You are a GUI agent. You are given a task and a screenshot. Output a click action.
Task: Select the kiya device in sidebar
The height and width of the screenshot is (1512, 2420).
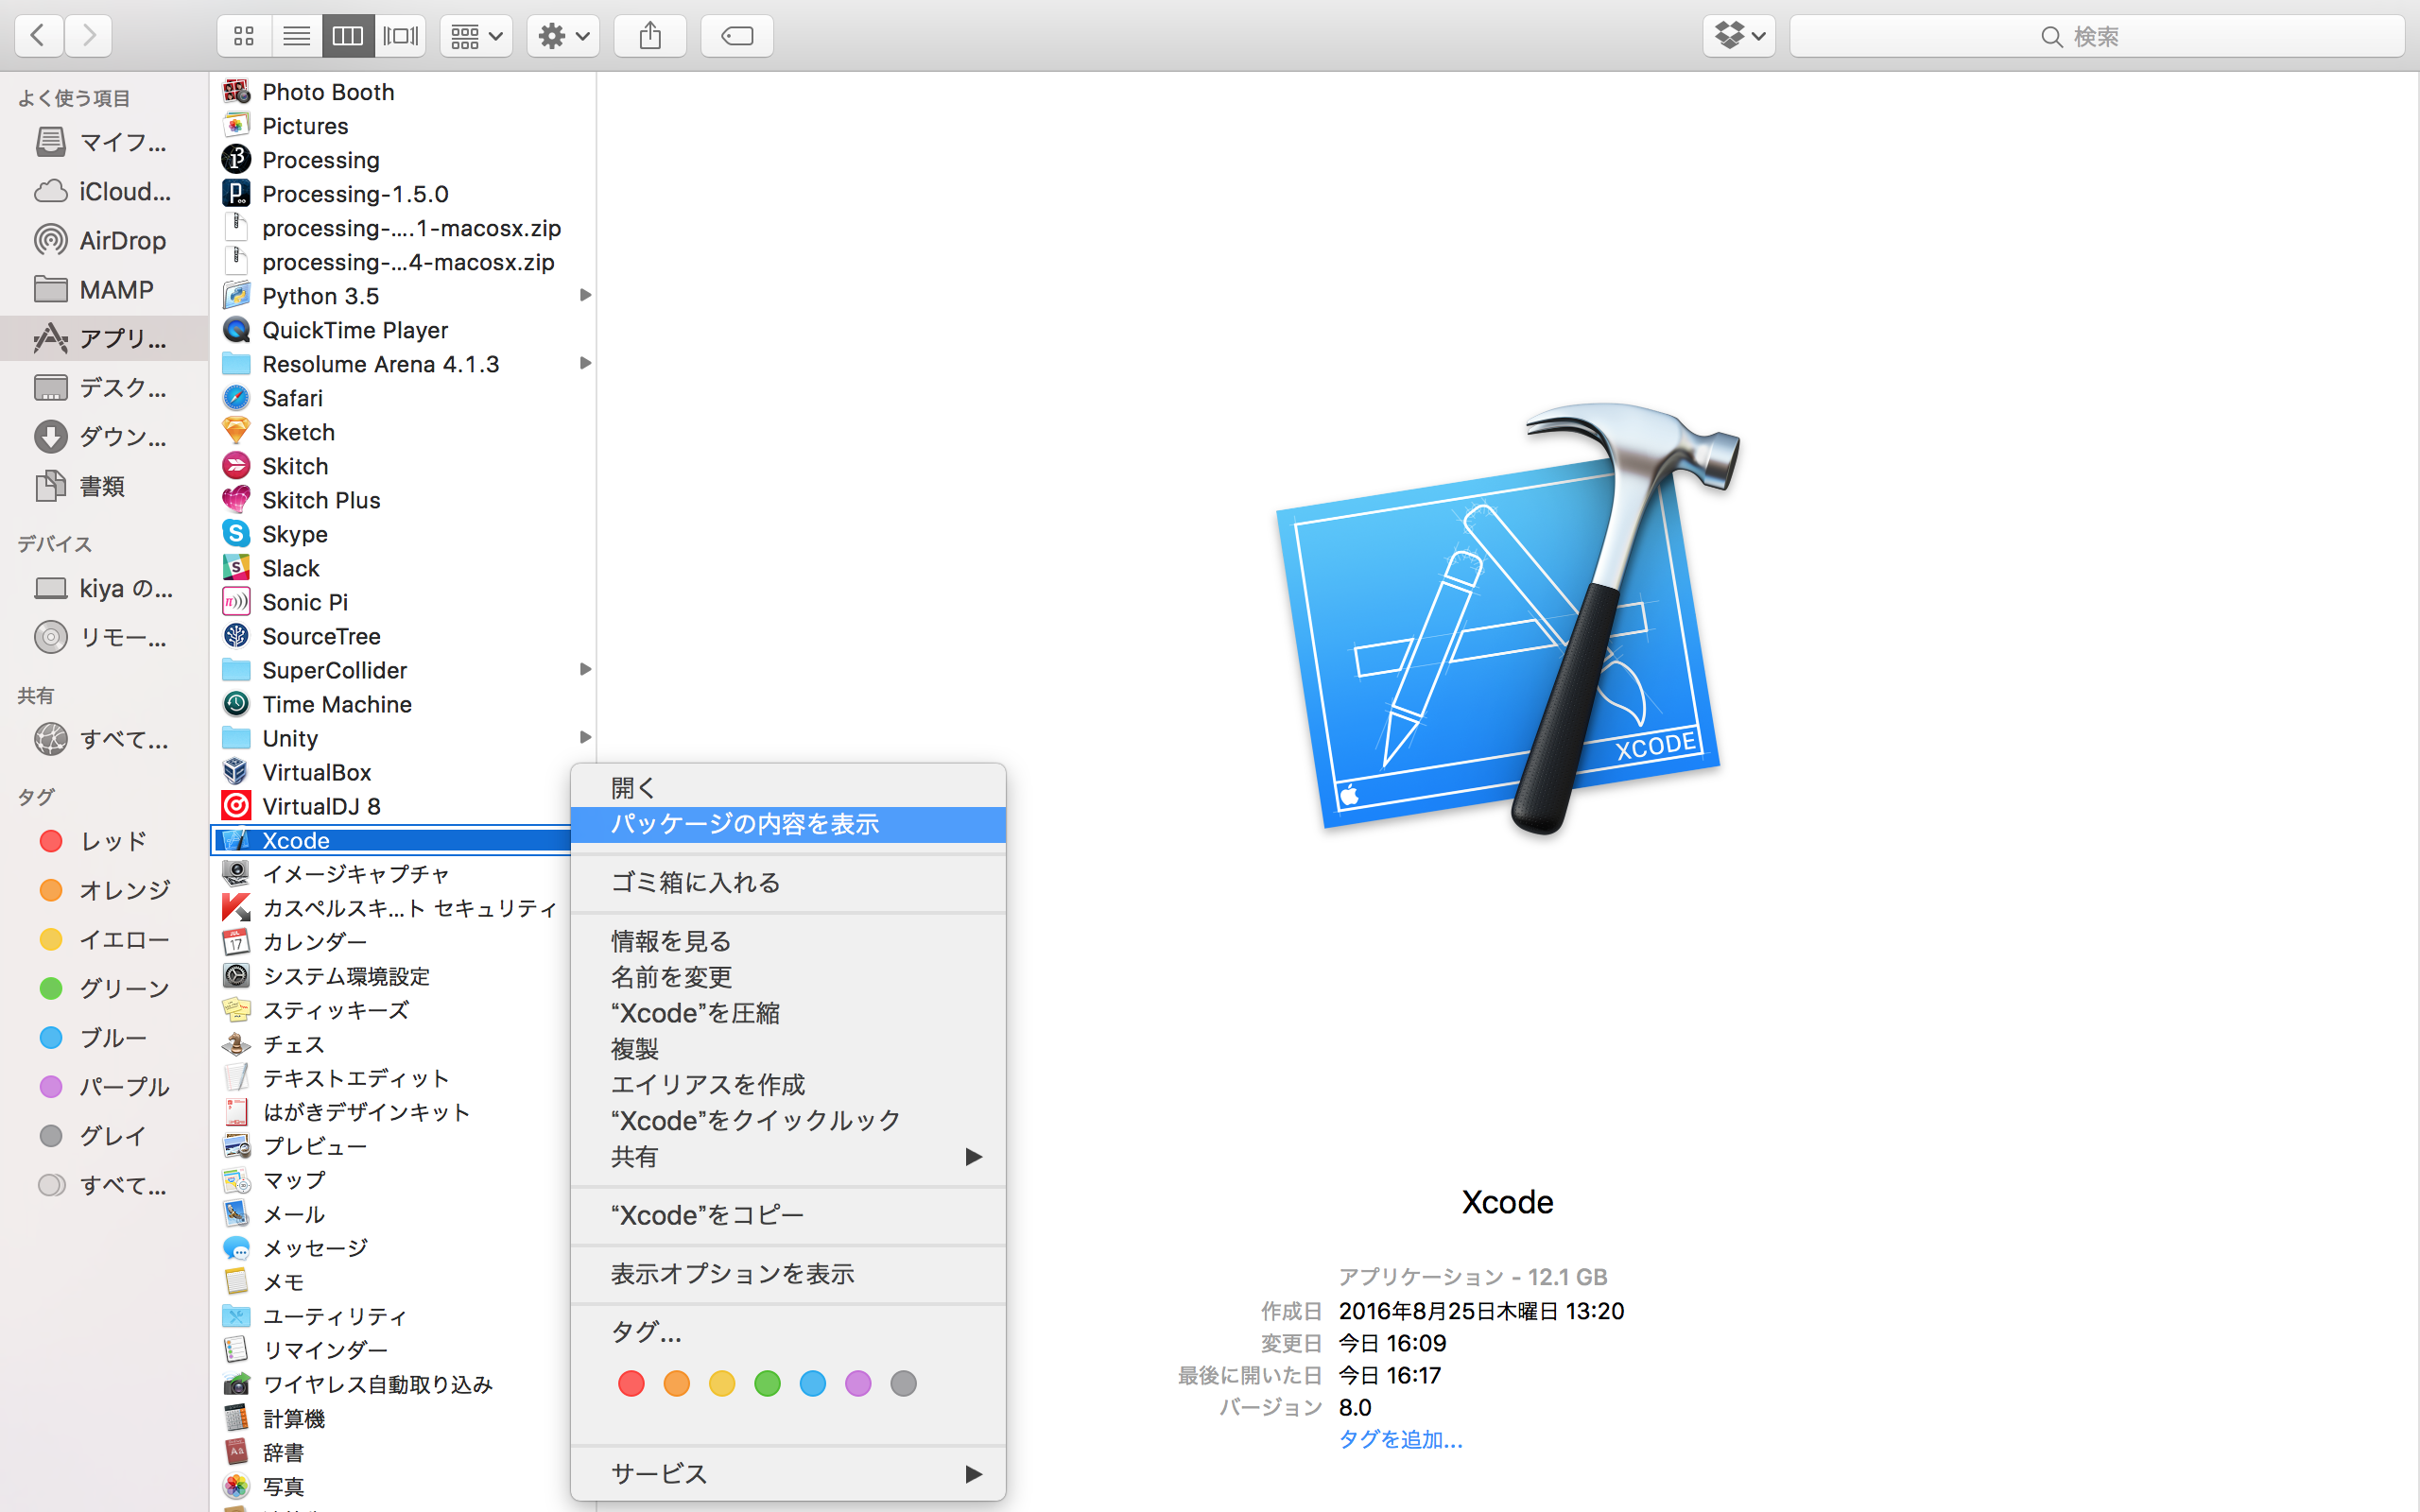[104, 588]
